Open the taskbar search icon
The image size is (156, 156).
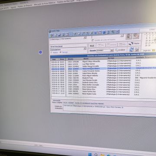[x=96, y=155]
